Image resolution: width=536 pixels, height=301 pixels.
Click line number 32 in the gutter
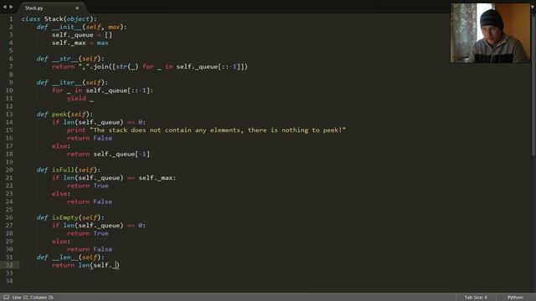click(x=9, y=265)
